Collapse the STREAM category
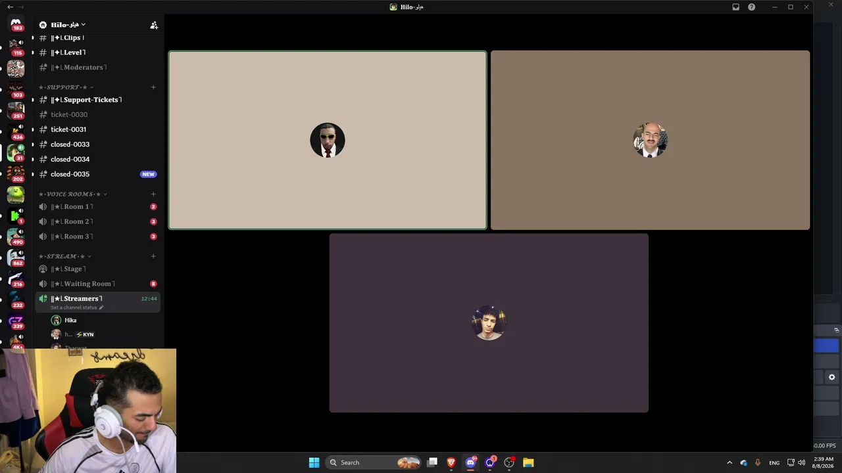Viewport: 842px width, 473px height. [x=64, y=256]
